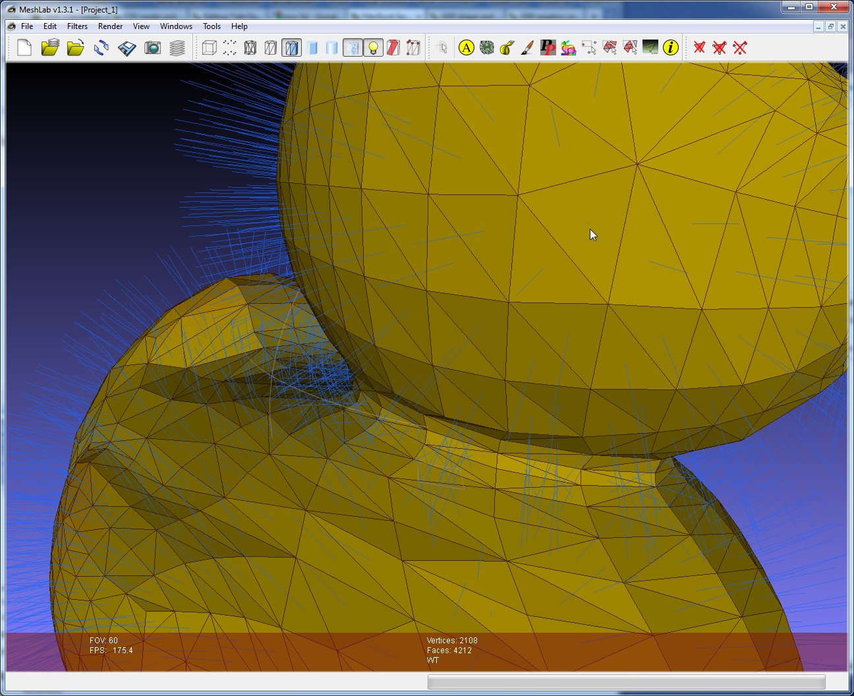Open the Render menu

tap(110, 26)
